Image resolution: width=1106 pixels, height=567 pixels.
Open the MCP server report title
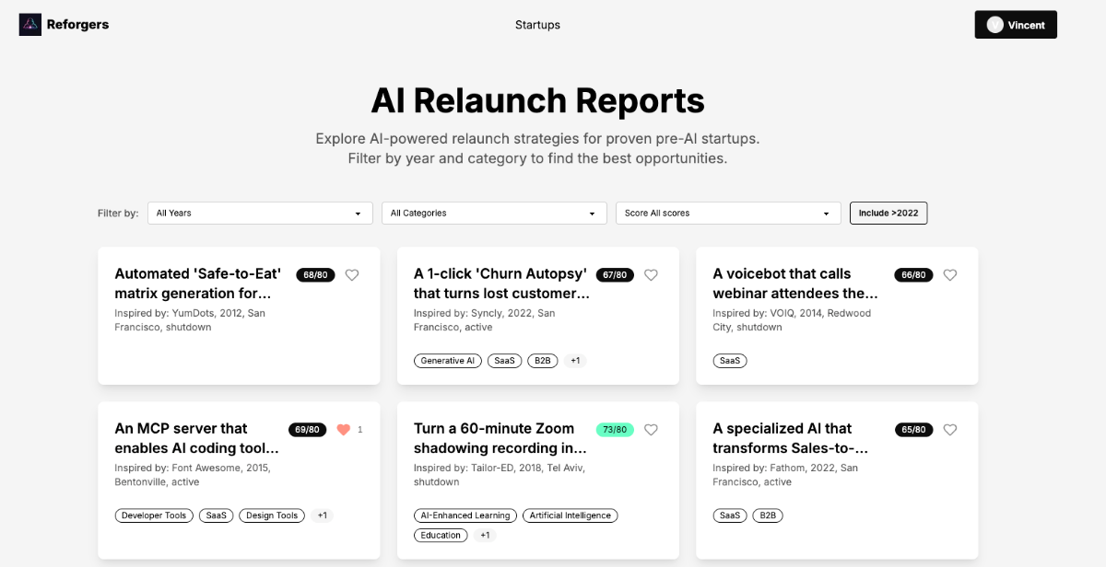196,438
